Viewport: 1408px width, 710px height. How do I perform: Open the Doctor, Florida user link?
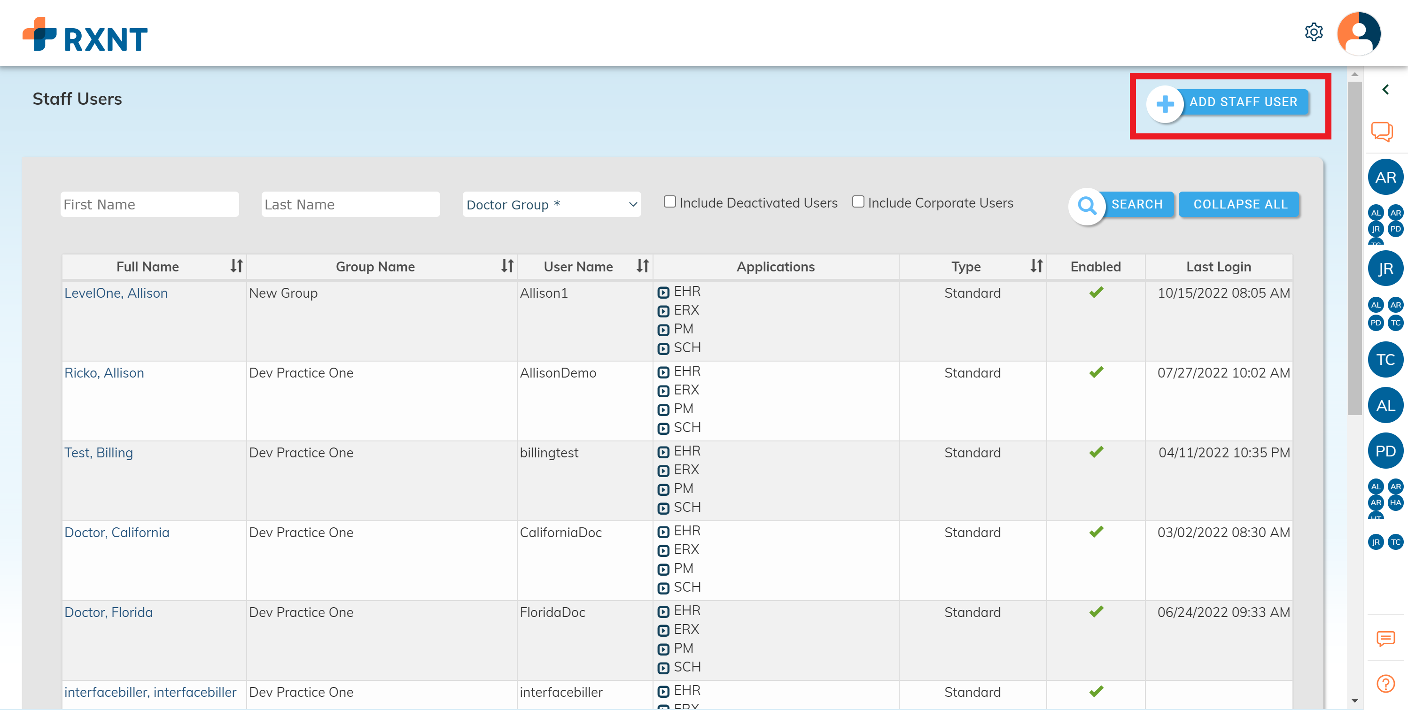(x=108, y=612)
